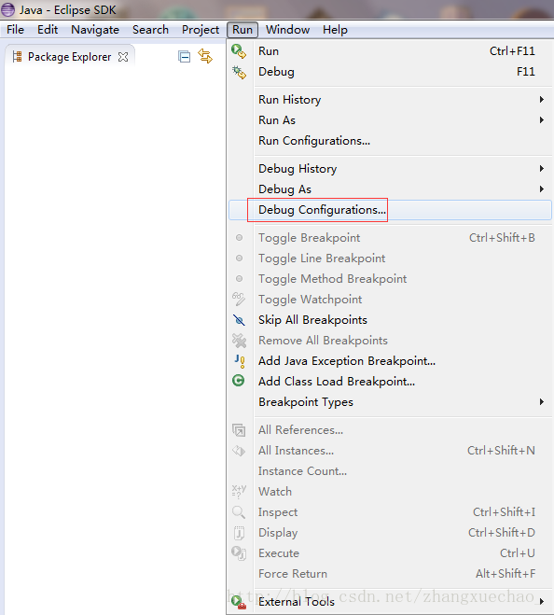Expand the External Tools submenu arrow
Image resolution: width=554 pixels, height=615 pixels.
coord(542,602)
